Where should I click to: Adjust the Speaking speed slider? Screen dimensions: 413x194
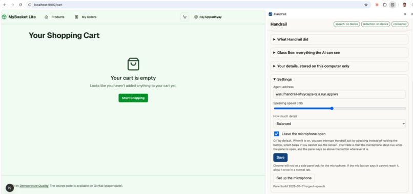[340, 109]
